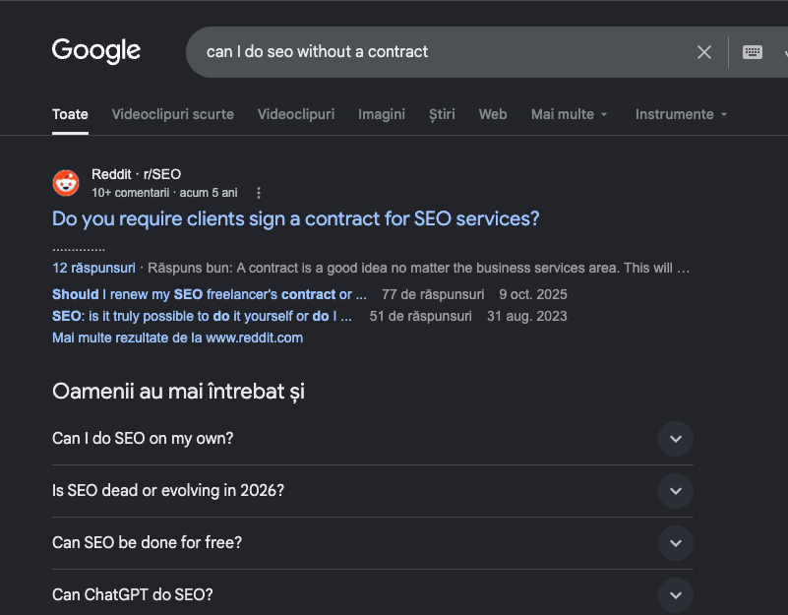Viewport: 788px width, 615px height.
Task: Click the Google logo
Action: 96,51
